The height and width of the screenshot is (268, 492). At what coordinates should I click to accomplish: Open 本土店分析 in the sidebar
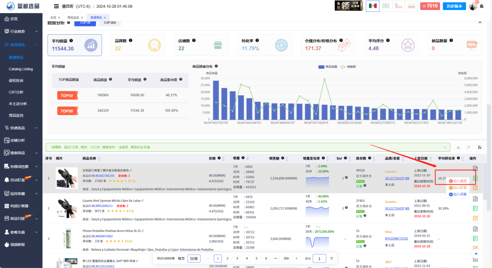[18, 104]
